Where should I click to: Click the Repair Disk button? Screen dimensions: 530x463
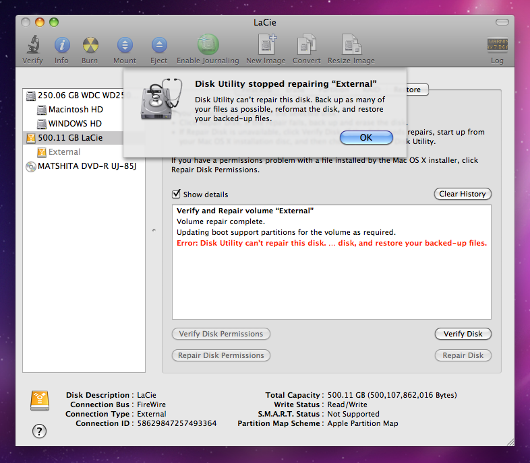tap(463, 355)
